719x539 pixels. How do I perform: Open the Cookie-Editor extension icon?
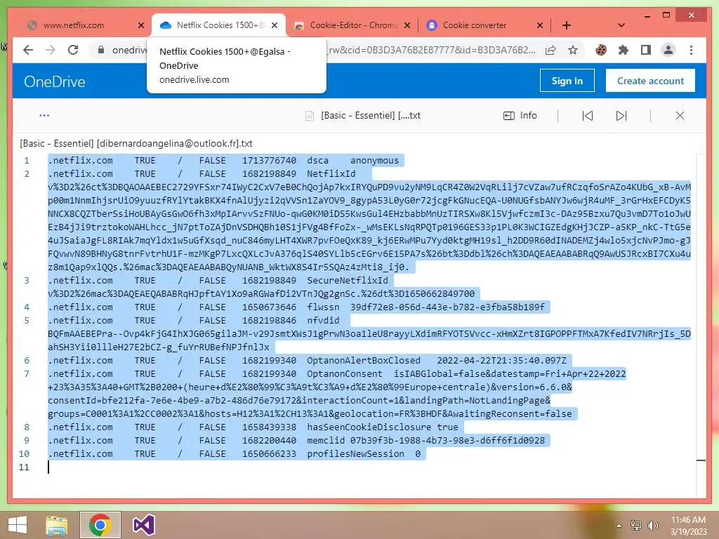click(601, 50)
